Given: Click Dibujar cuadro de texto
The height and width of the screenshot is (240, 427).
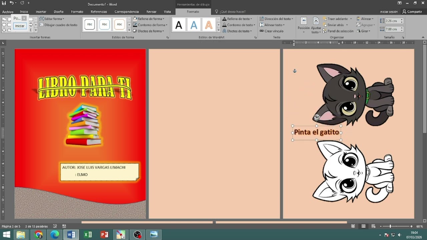Looking at the screenshot, I should pos(58,25).
